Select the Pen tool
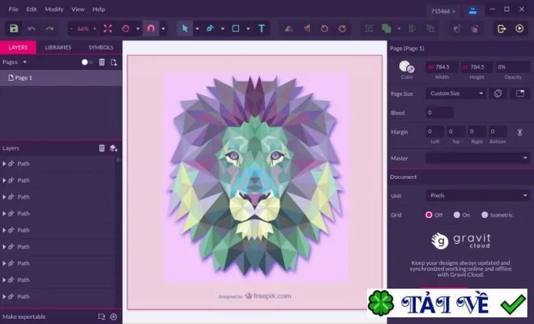 [x=210, y=29]
